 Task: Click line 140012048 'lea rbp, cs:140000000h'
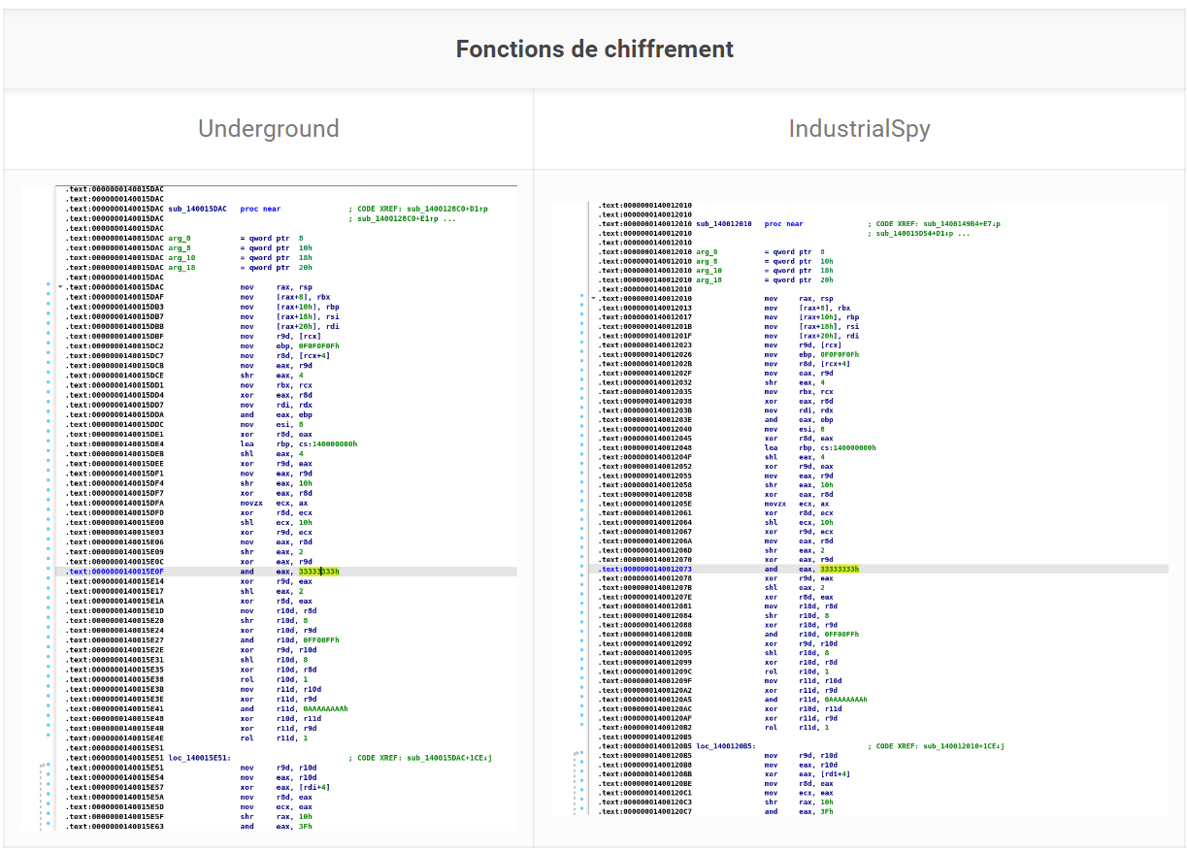738,448
